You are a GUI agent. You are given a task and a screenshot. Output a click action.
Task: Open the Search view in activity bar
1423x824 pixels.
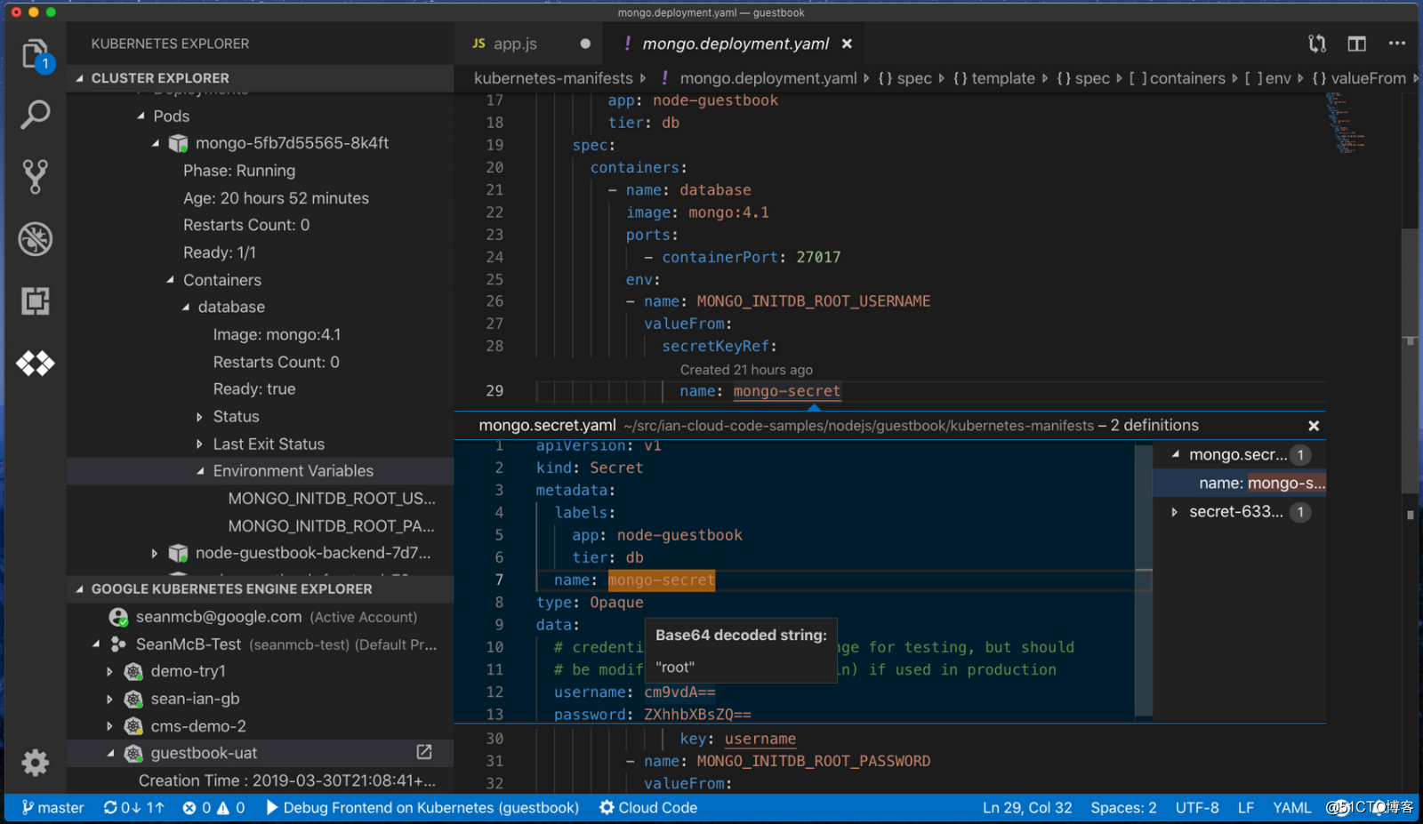[x=36, y=115]
